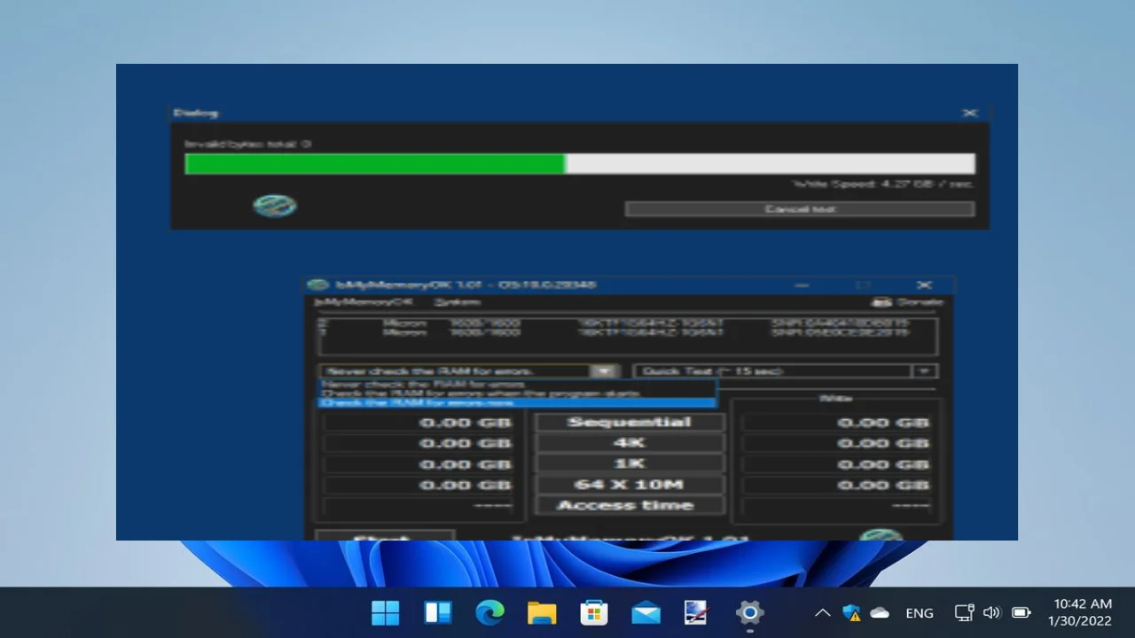Open the network status tray icon

[964, 612]
